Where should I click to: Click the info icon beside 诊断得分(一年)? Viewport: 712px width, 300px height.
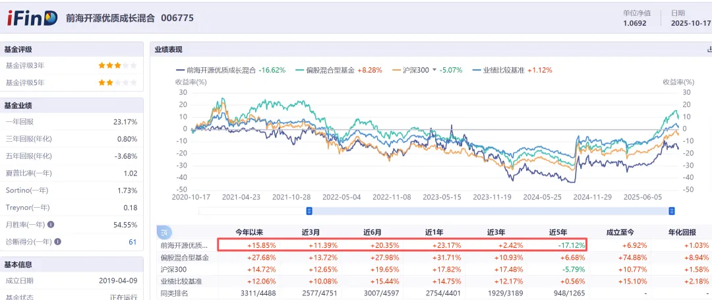(59, 242)
